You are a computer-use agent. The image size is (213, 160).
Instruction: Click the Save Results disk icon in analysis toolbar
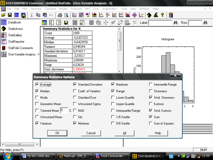coord(66,23)
